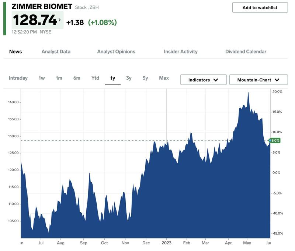View the Insider Activity tab
The height and width of the screenshot is (251, 295).
coord(181,52)
